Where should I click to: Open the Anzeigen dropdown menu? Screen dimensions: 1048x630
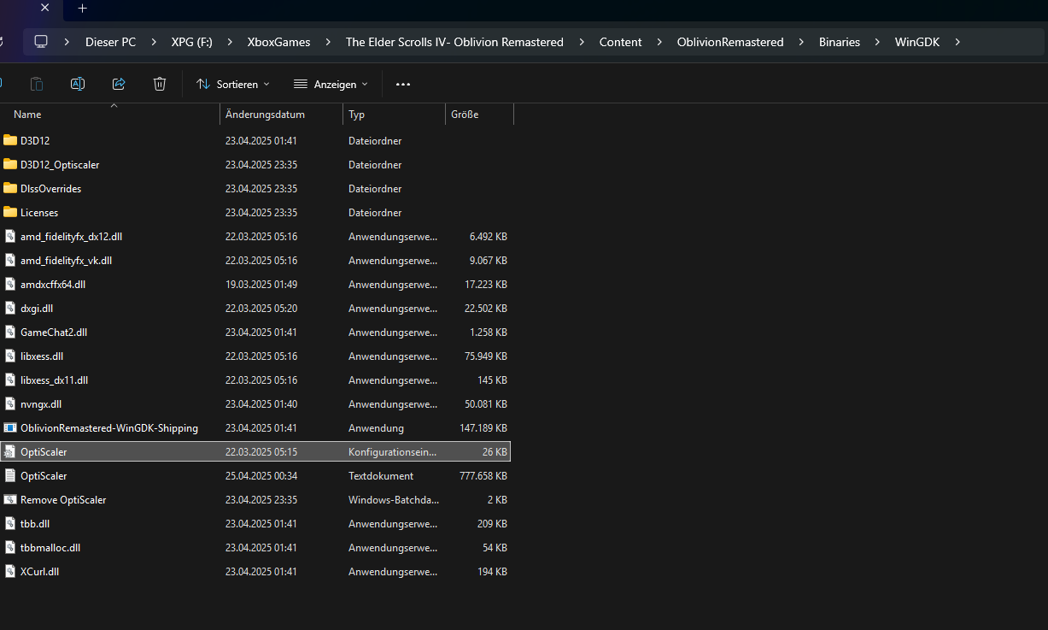pyautogui.click(x=331, y=84)
